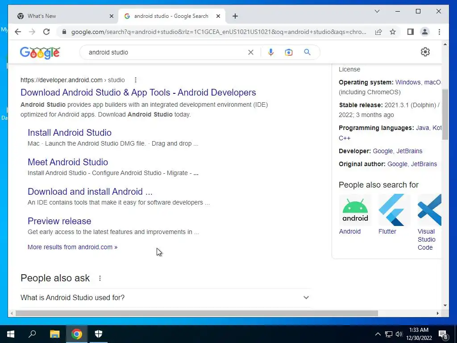Open the Meet Android Studio link
This screenshot has height=343, width=457.
click(x=68, y=162)
